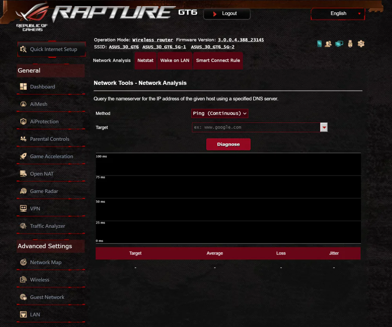Click the connected users status icon
The image size is (392, 327).
click(x=328, y=44)
